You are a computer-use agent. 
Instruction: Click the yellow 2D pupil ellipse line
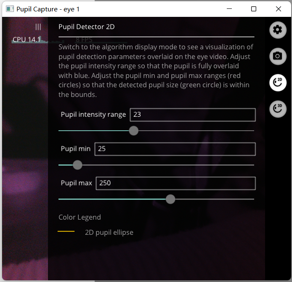pos(66,231)
